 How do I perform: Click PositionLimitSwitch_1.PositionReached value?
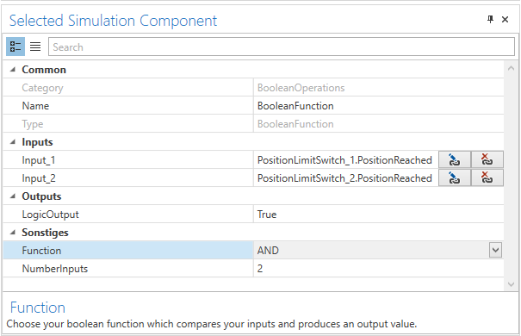[344, 160]
